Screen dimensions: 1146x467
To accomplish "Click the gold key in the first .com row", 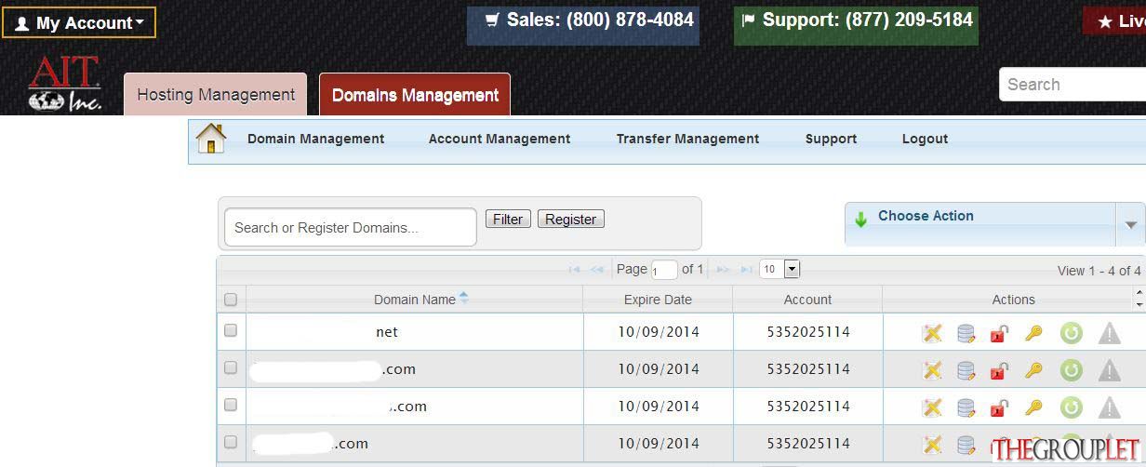I will [1033, 370].
